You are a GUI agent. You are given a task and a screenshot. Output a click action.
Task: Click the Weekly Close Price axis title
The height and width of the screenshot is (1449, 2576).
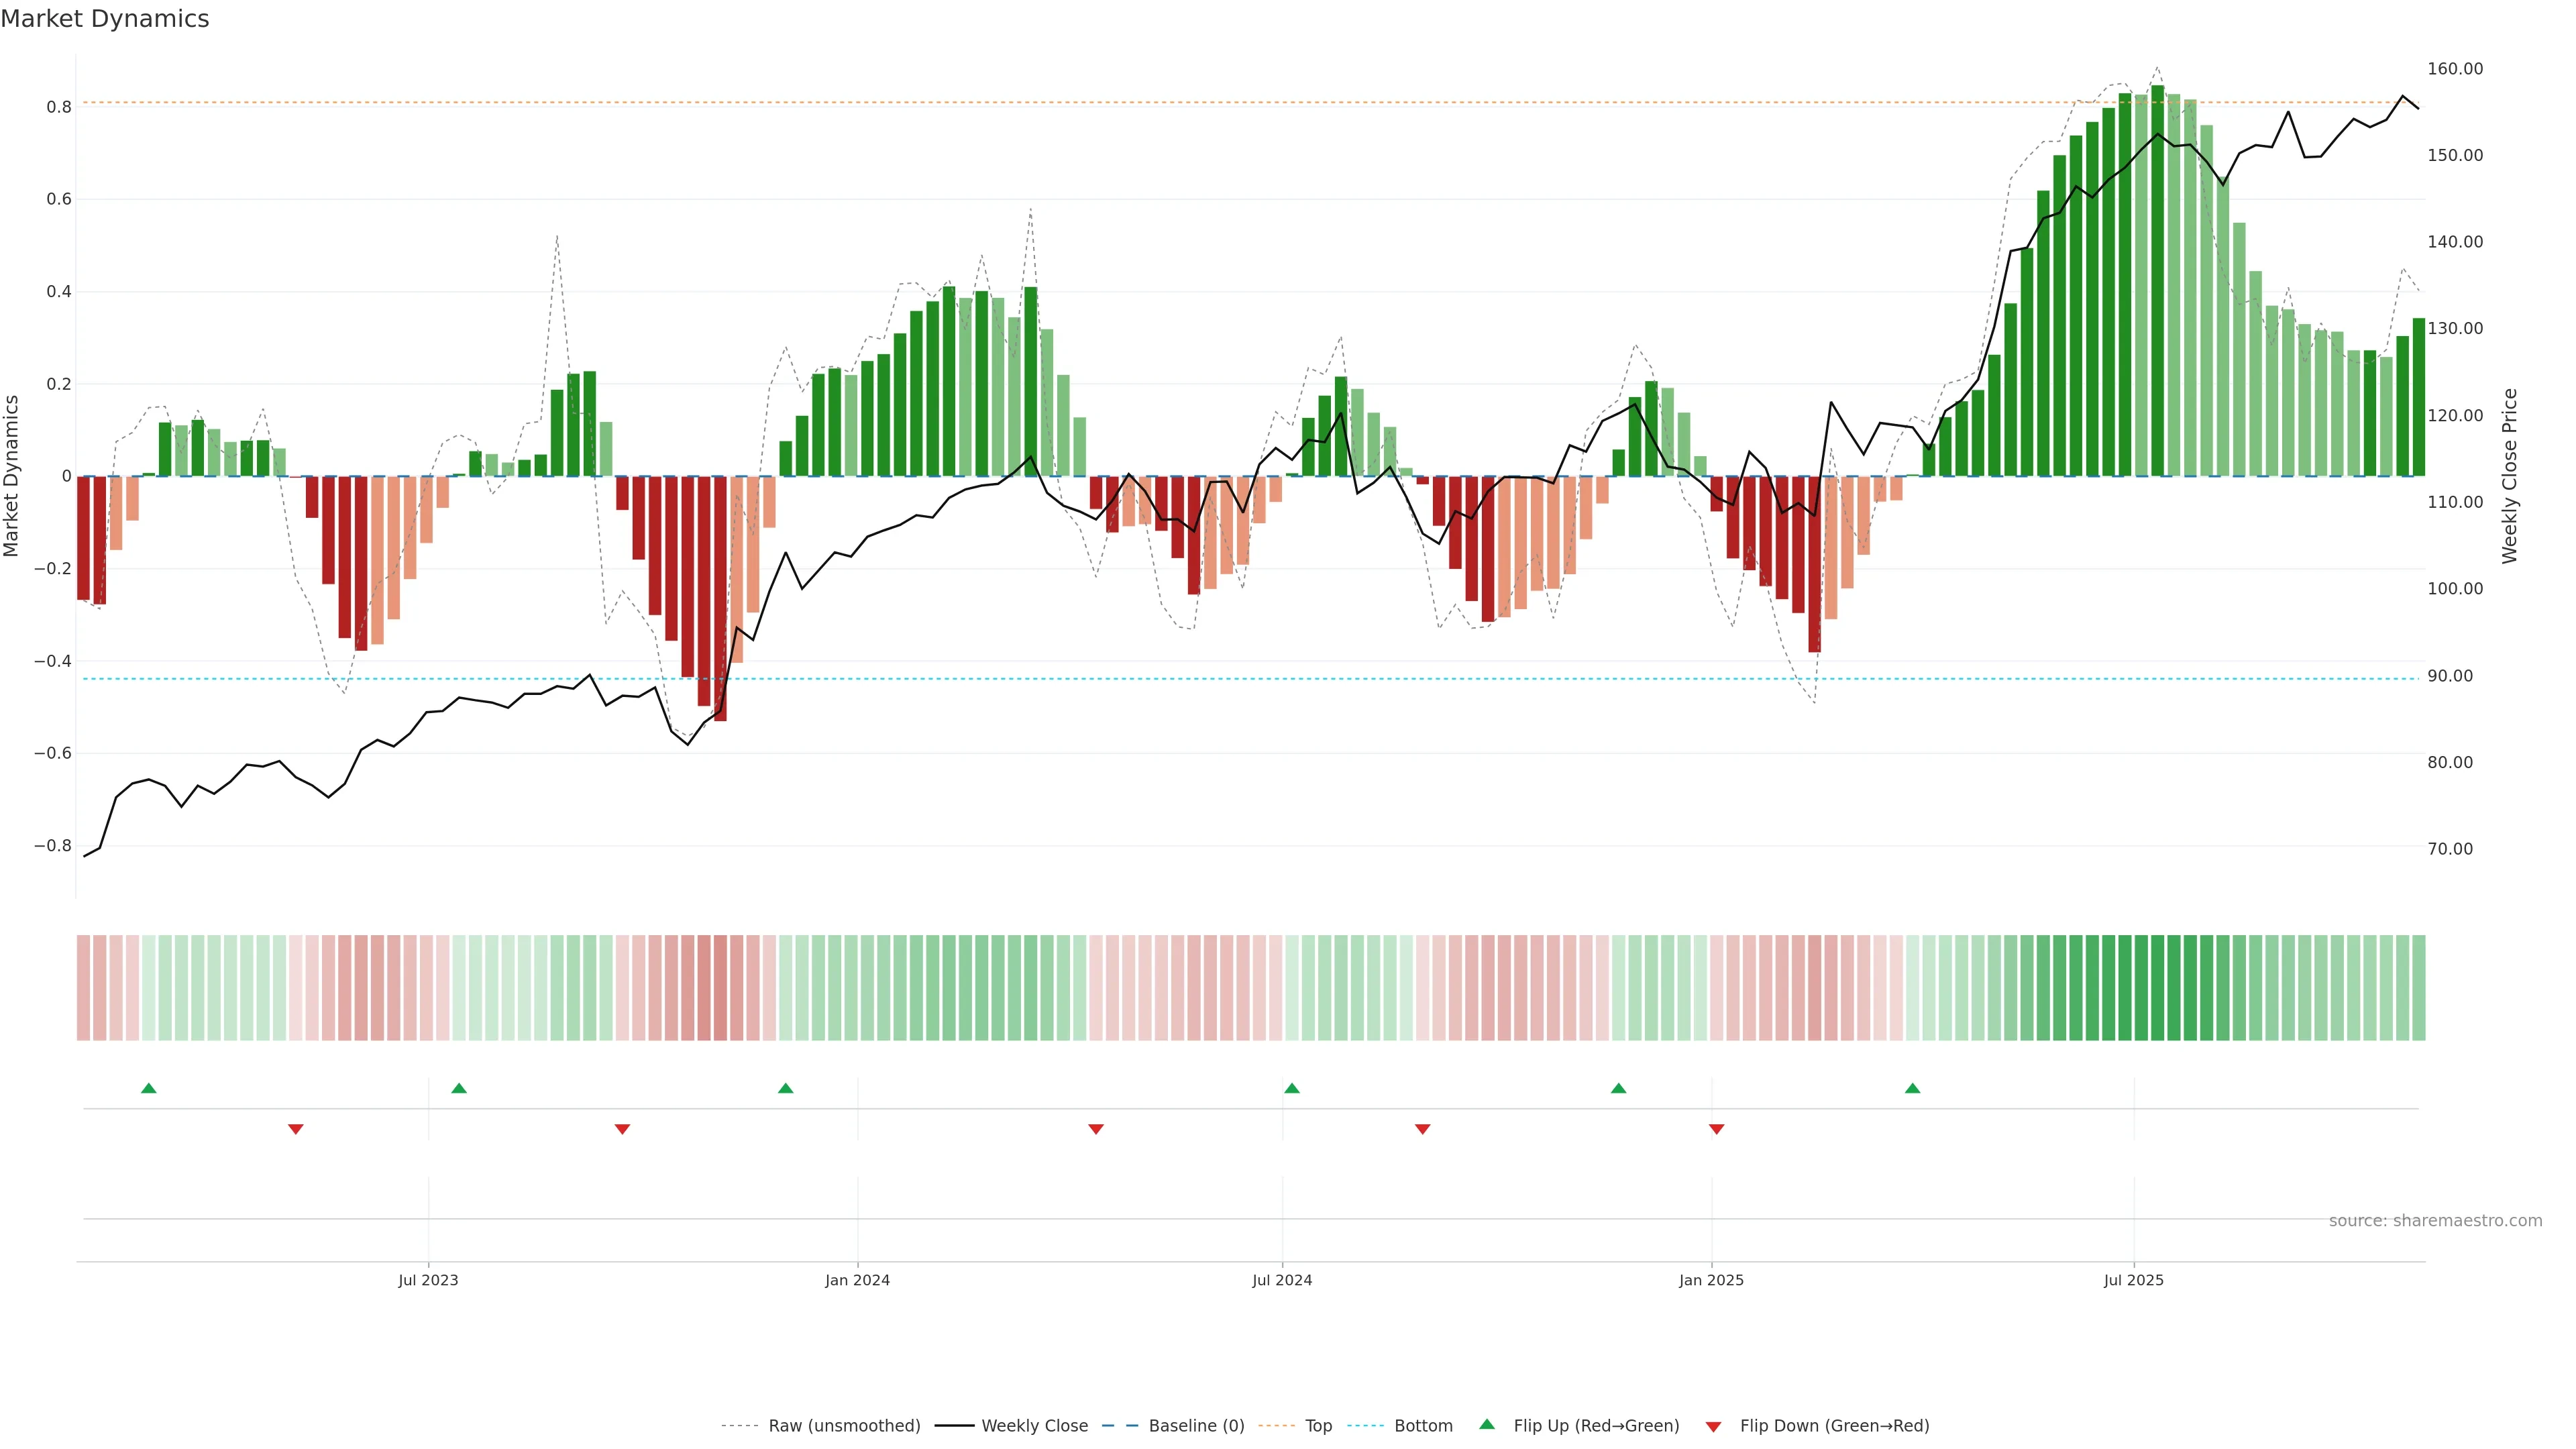pos(2510,476)
